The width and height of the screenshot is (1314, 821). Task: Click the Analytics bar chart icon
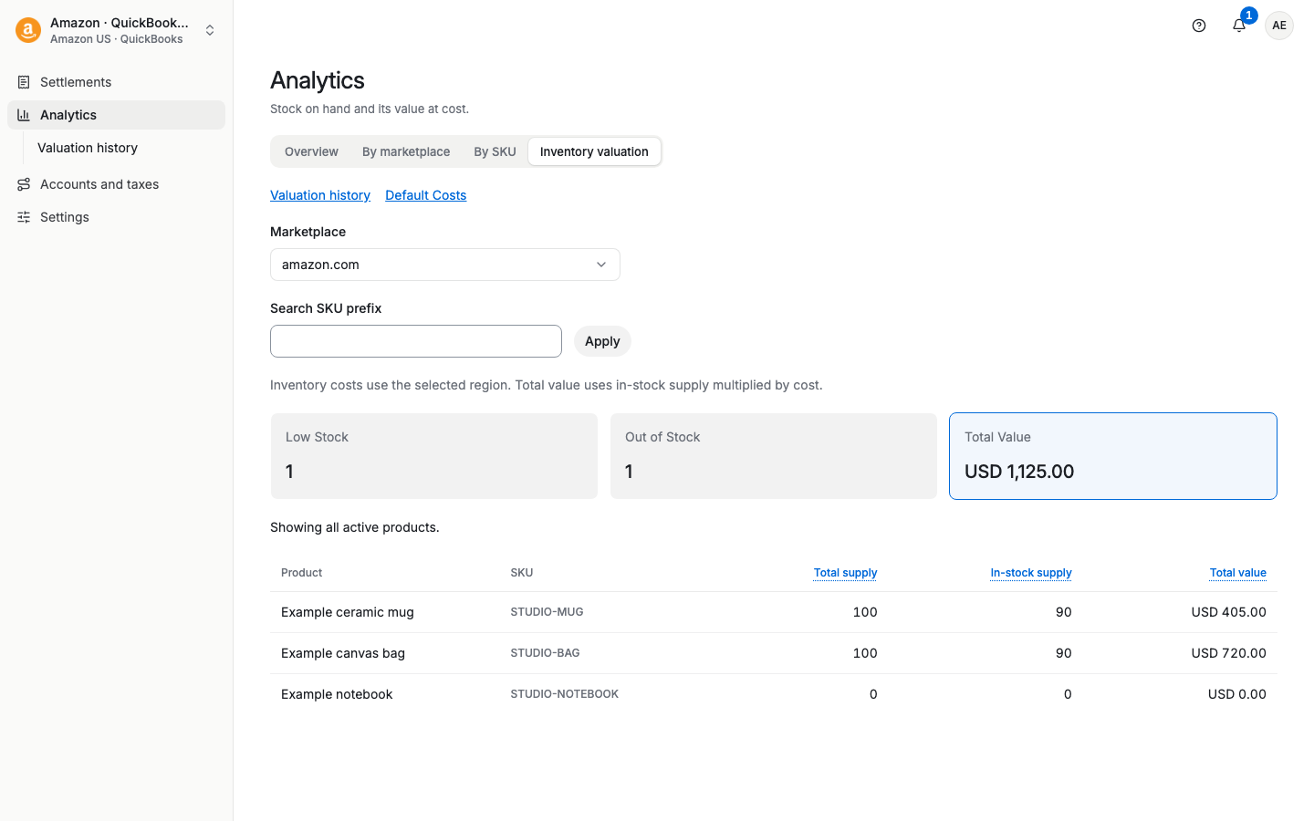pos(24,115)
